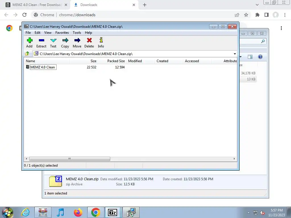Reload the Chrome page

coord(24,15)
